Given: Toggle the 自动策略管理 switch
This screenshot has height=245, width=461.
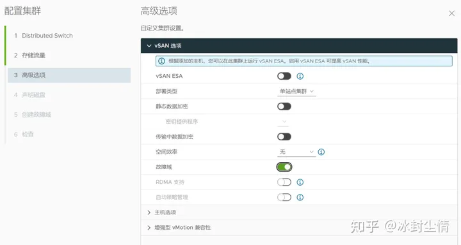Looking at the screenshot, I should (x=284, y=197).
